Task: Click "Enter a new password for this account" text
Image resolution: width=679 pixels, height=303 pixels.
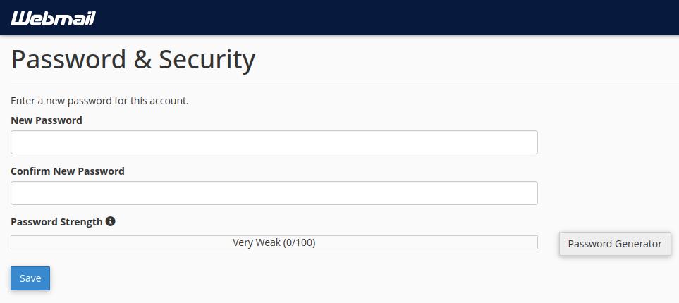Action: [x=99, y=101]
